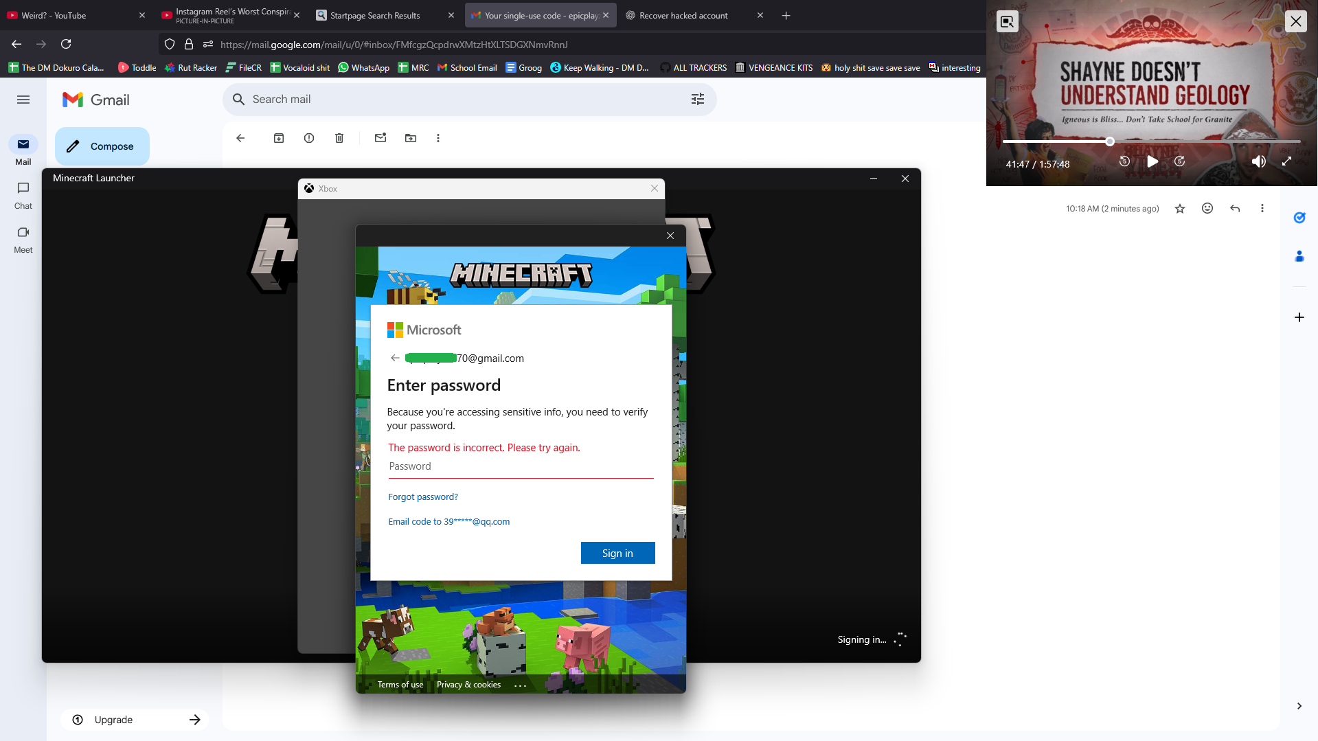1318x741 pixels.
Task: Open Google Contacts side panel icon
Action: click(1299, 256)
